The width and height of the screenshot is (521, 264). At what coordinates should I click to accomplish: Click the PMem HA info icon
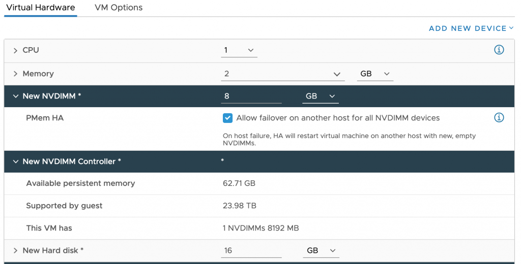[x=499, y=118]
